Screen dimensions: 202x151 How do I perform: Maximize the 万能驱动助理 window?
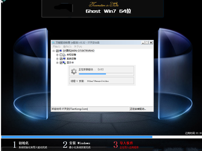(147, 42)
